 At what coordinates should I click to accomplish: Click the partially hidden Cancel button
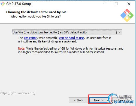pos(122,100)
